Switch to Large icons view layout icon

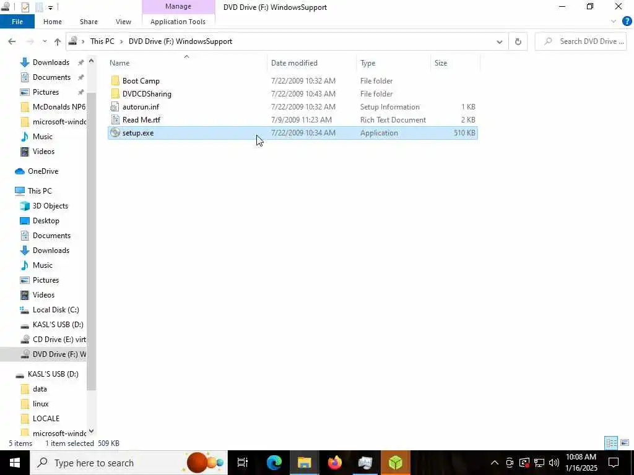click(x=625, y=443)
